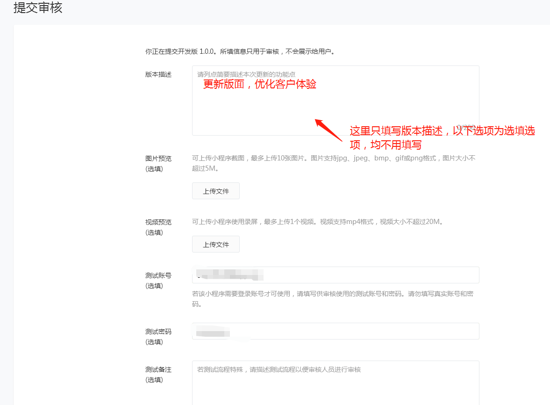This screenshot has width=550, height=405.
Task: Click the 提交审核 page heading
Action: pos(38,8)
